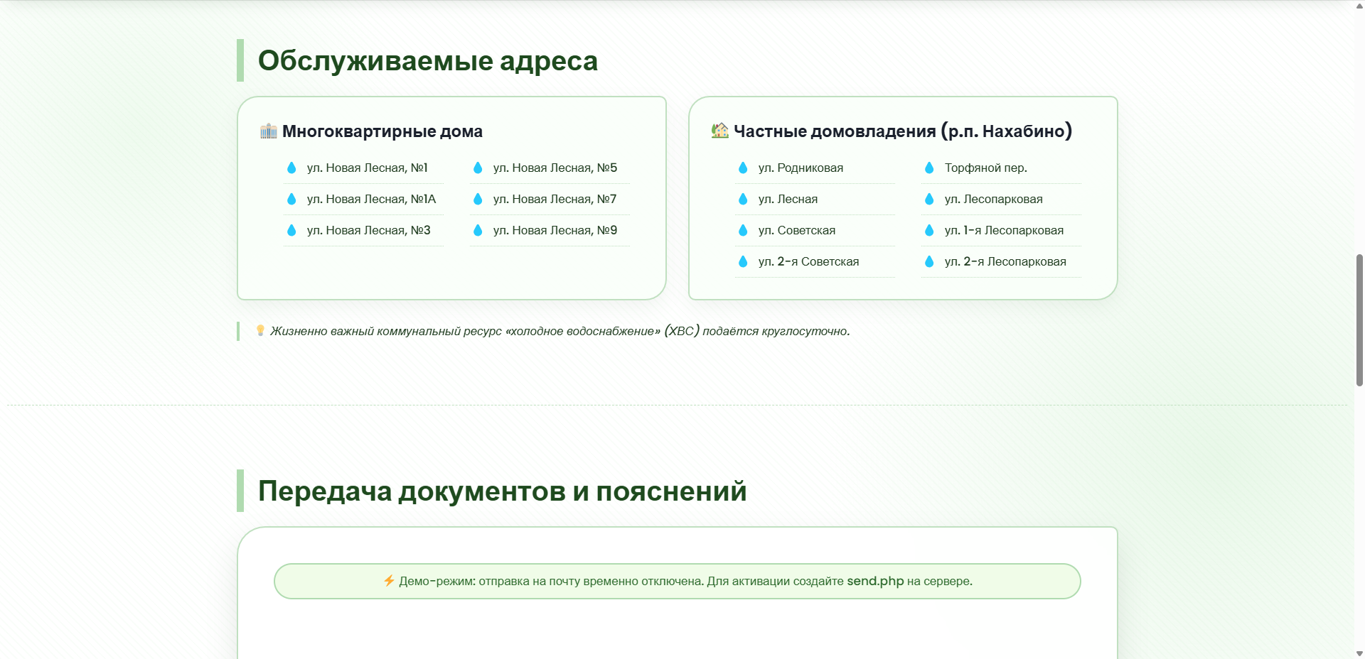This screenshot has width=1365, height=659.
Task: Select the address ул. Новая Лесная, №5
Action: pyautogui.click(x=555, y=168)
